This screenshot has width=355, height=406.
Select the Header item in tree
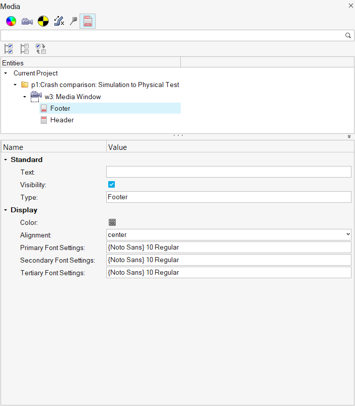coord(62,120)
